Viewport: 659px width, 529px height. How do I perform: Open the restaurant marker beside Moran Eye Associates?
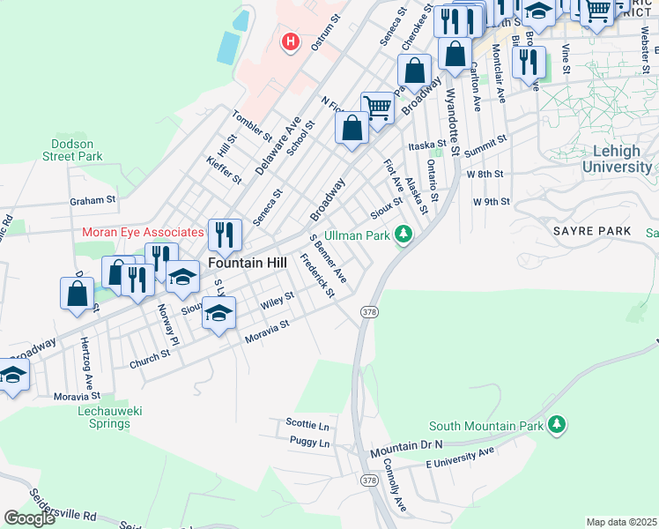(225, 238)
